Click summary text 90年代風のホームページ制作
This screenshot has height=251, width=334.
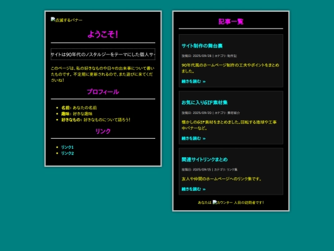click(x=230, y=68)
